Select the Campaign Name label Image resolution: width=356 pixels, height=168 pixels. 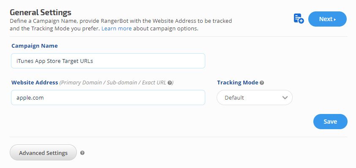[35, 46]
